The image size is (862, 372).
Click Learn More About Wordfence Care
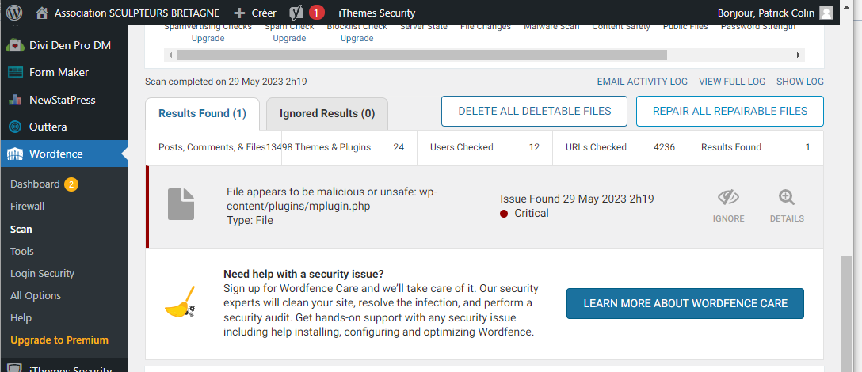tap(685, 303)
